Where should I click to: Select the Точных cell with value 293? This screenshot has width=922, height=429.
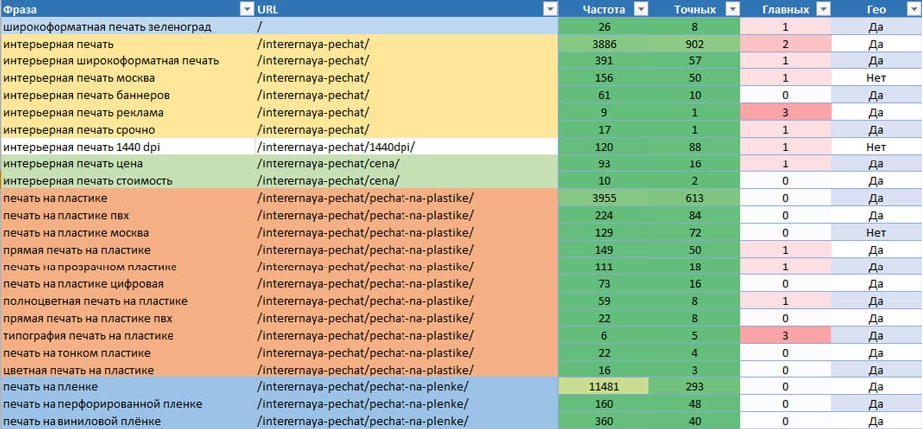(694, 386)
